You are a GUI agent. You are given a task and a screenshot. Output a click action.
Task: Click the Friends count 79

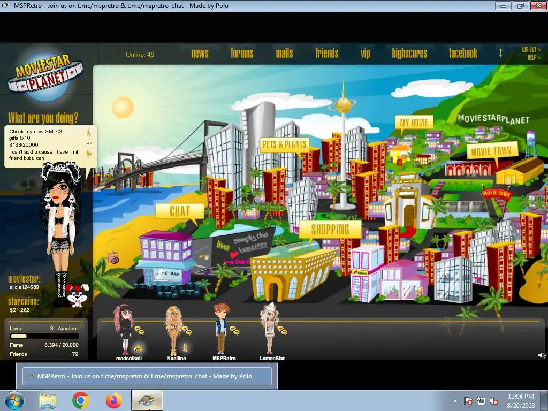(x=75, y=354)
